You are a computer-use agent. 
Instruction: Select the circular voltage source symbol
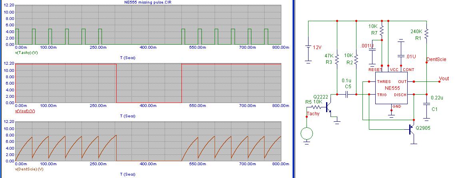(x=307, y=134)
